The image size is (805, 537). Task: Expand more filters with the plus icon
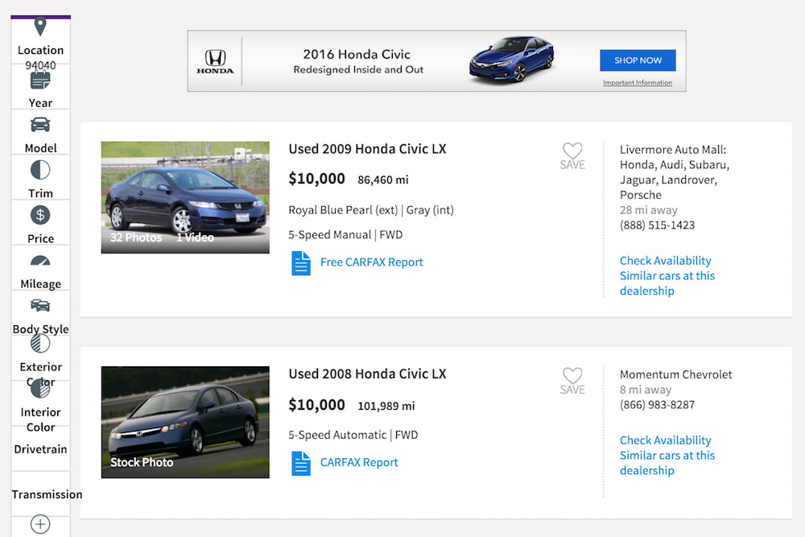[x=40, y=524]
